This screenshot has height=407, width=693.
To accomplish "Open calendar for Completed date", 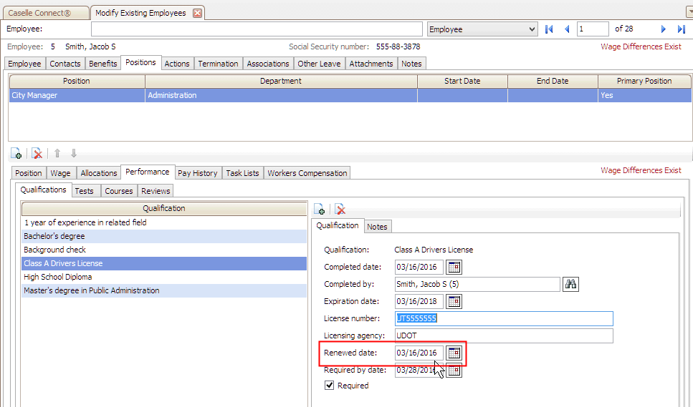I will (454, 267).
